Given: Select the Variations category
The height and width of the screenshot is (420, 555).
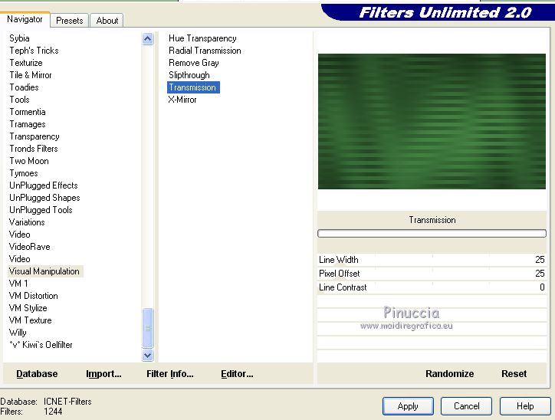Looking at the screenshot, I should [27, 222].
